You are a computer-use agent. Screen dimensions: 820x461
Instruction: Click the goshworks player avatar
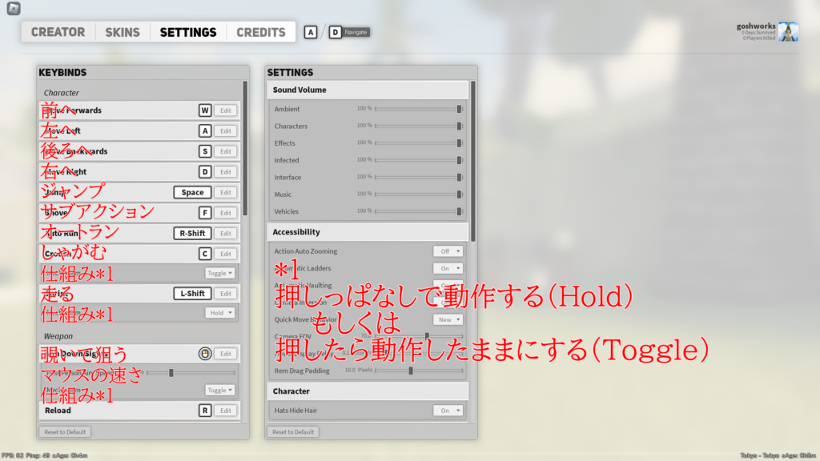(788, 32)
